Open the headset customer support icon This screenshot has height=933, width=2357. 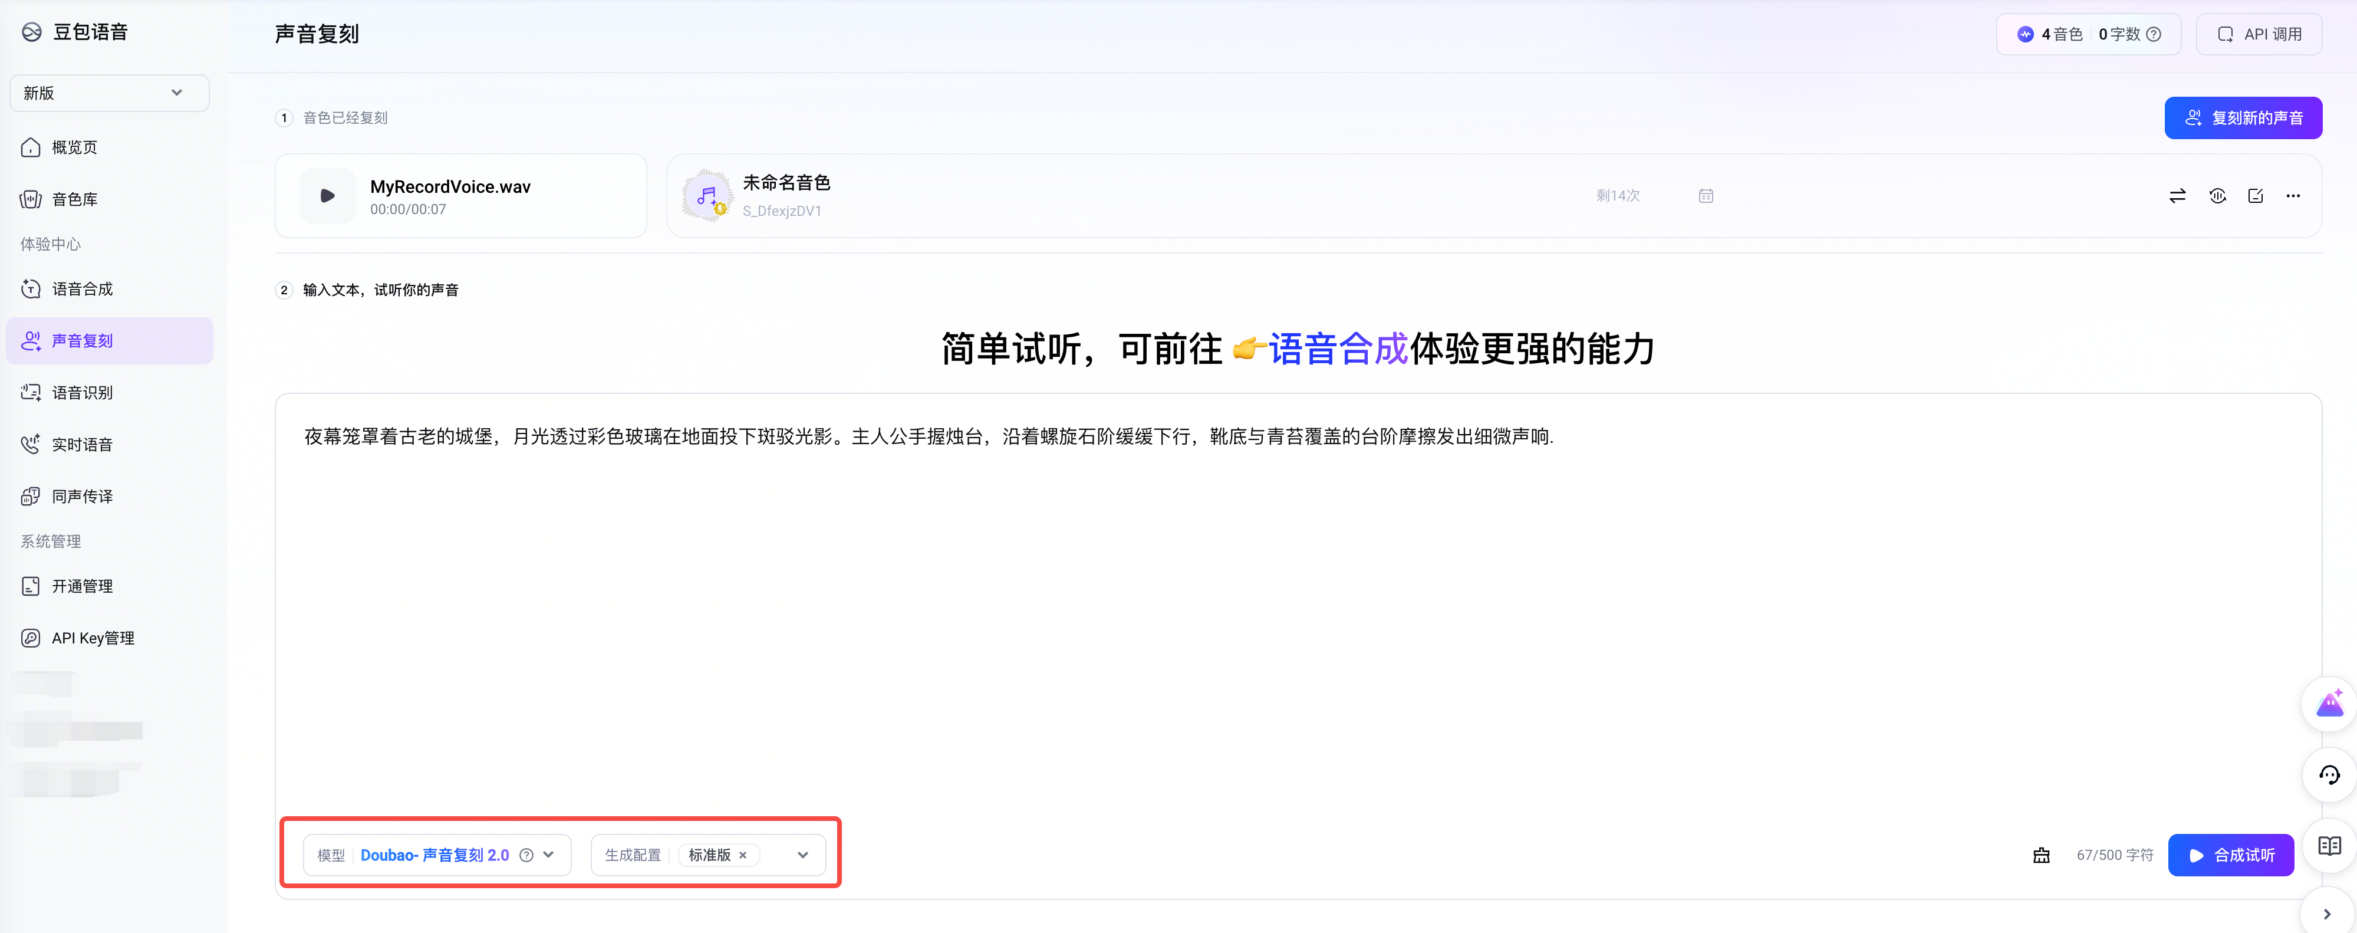tap(2329, 776)
